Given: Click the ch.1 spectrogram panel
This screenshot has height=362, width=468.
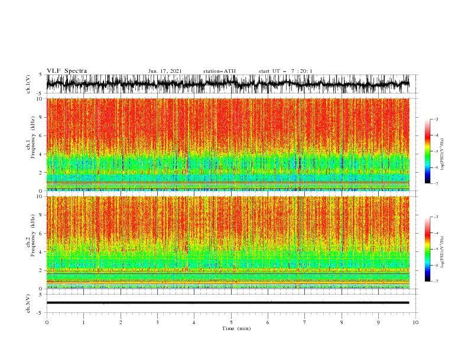Looking at the screenshot, I should (228, 144).
